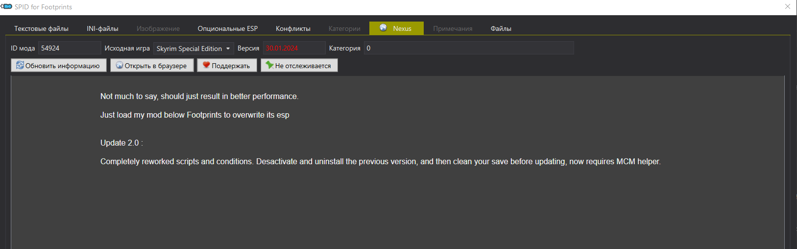Open the Файлы tab
The width and height of the screenshot is (797, 249).
501,28
